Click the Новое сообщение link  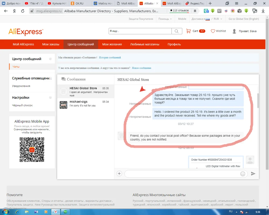point(141,68)
